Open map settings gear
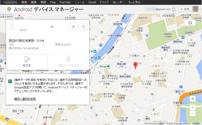This screenshot has width=202, height=125. click(190, 23)
